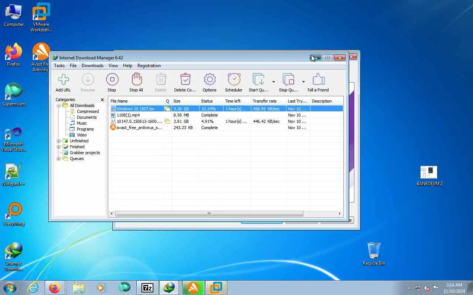Open Options gear icon in toolbar

pos(210,82)
